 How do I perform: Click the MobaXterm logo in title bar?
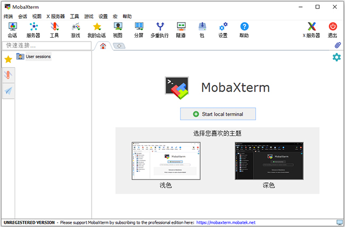coord(8,6)
